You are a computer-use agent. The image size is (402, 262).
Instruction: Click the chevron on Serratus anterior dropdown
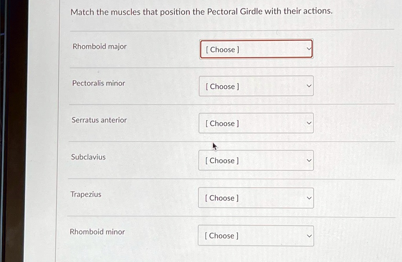(x=309, y=123)
